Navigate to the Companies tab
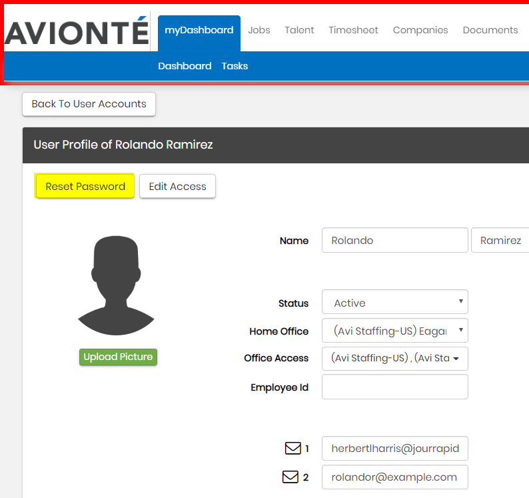The height and width of the screenshot is (498, 529). click(x=420, y=30)
